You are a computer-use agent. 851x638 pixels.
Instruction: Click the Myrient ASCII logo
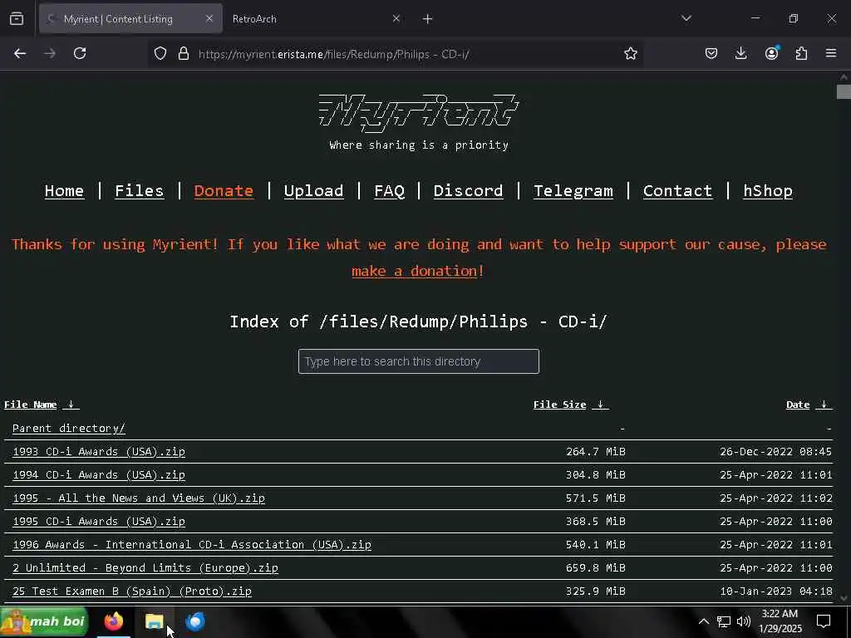(419, 113)
